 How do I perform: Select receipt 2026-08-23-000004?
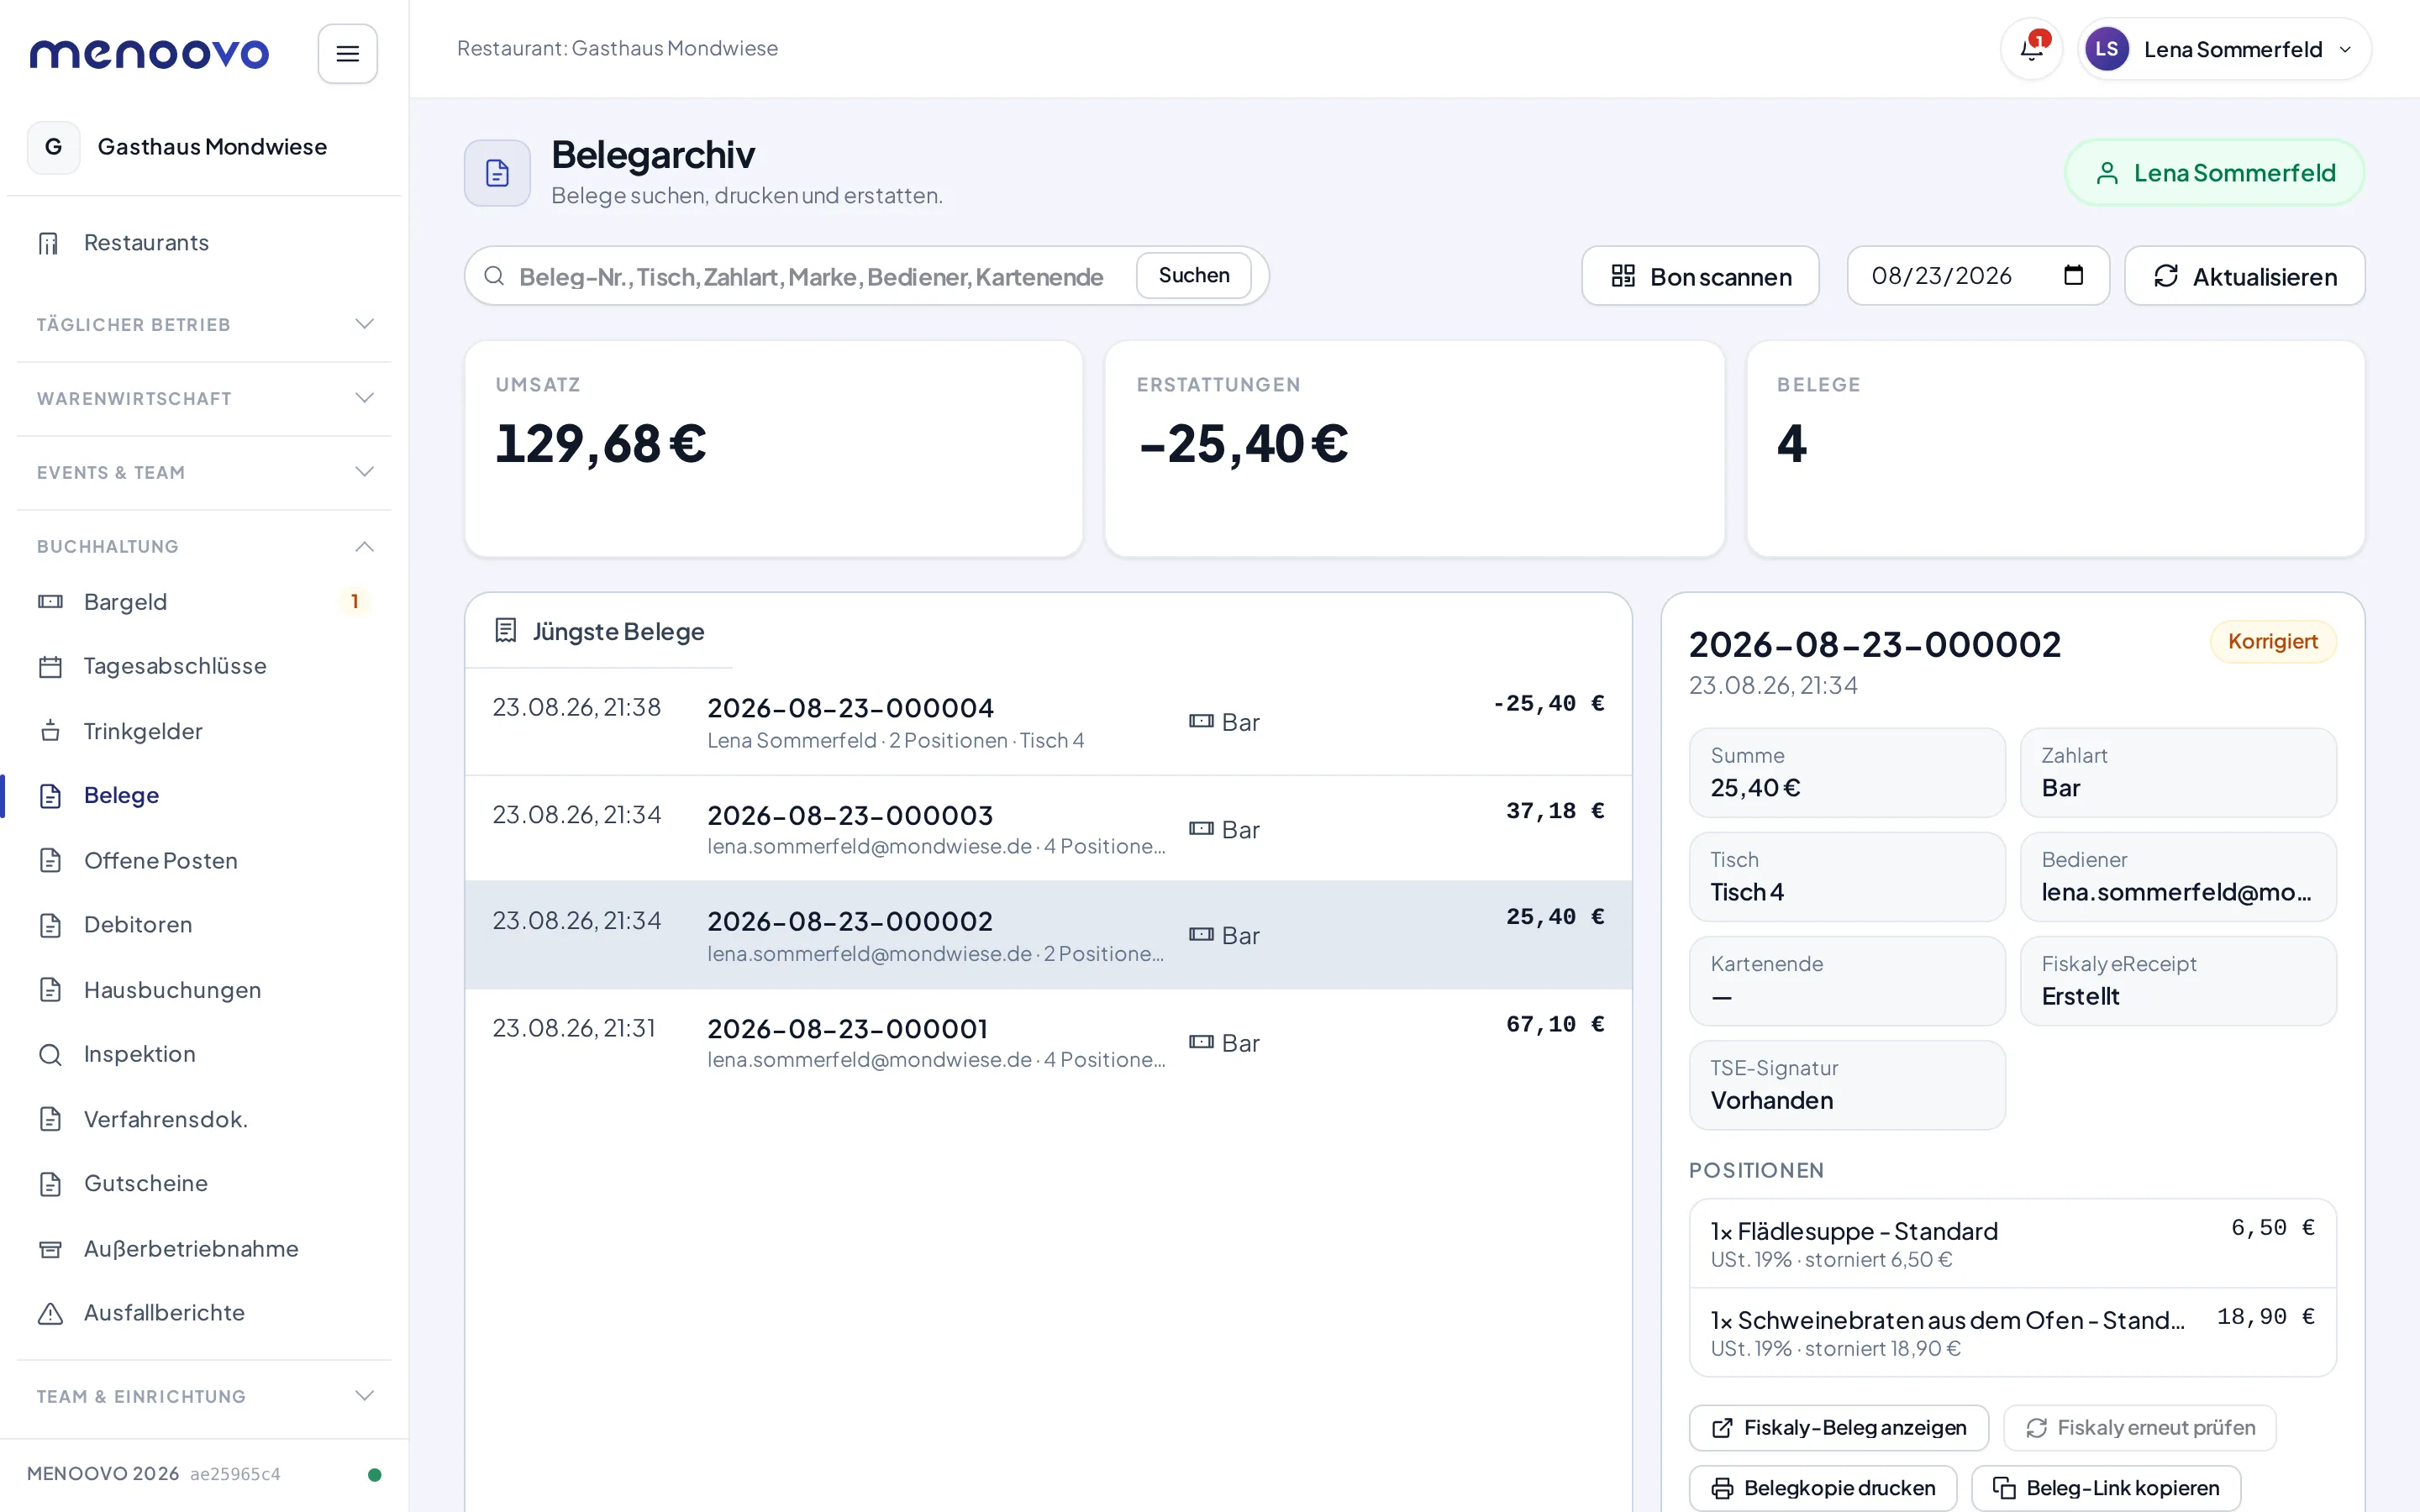(1048, 722)
